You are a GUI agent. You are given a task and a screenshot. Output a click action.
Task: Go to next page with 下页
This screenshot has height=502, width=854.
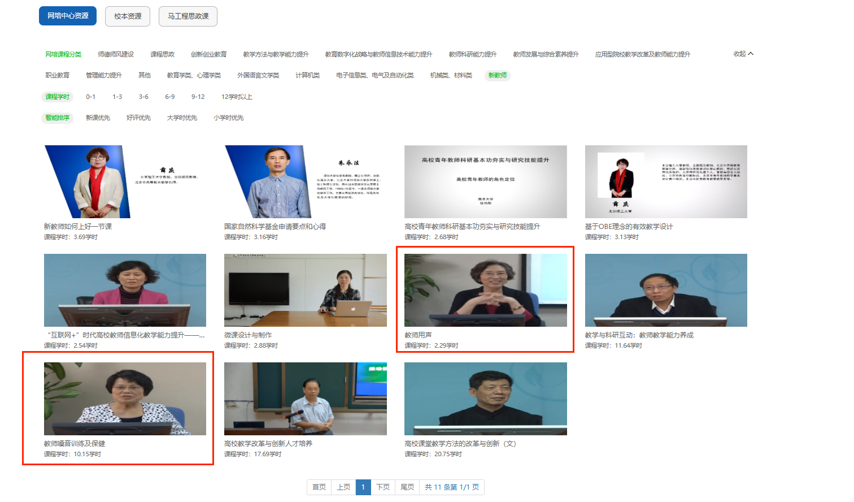point(383,487)
